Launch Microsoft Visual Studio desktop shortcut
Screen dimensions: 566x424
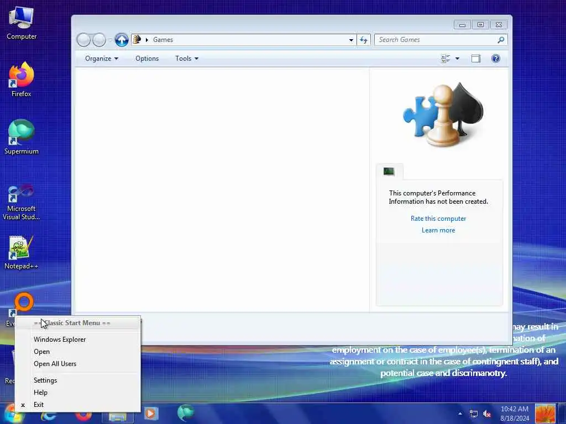point(22,202)
